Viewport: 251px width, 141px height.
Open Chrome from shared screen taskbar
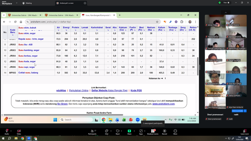click(x=104, y=120)
